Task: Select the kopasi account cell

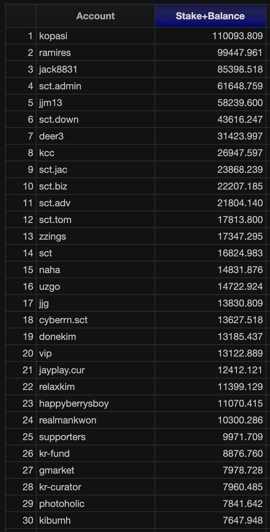Action: click(x=96, y=36)
